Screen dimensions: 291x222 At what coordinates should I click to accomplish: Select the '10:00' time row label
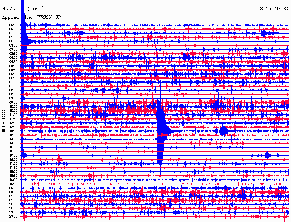[13, 107]
